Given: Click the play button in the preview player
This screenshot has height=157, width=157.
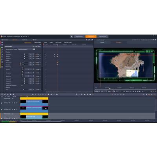Looking at the screenshot, I should pyautogui.click(x=133, y=91).
